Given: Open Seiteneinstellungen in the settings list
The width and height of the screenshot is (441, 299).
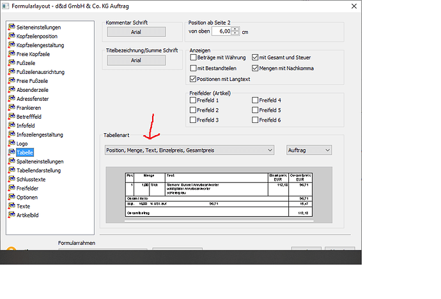Looking at the screenshot, I should [x=38, y=27].
